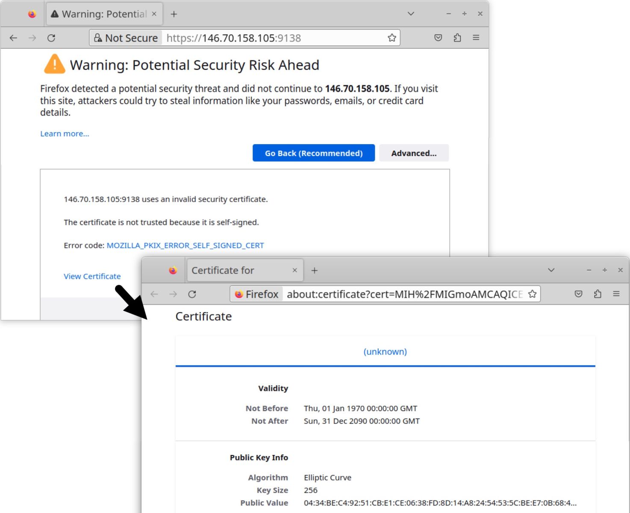Click back arrow in certificate window

(154, 294)
